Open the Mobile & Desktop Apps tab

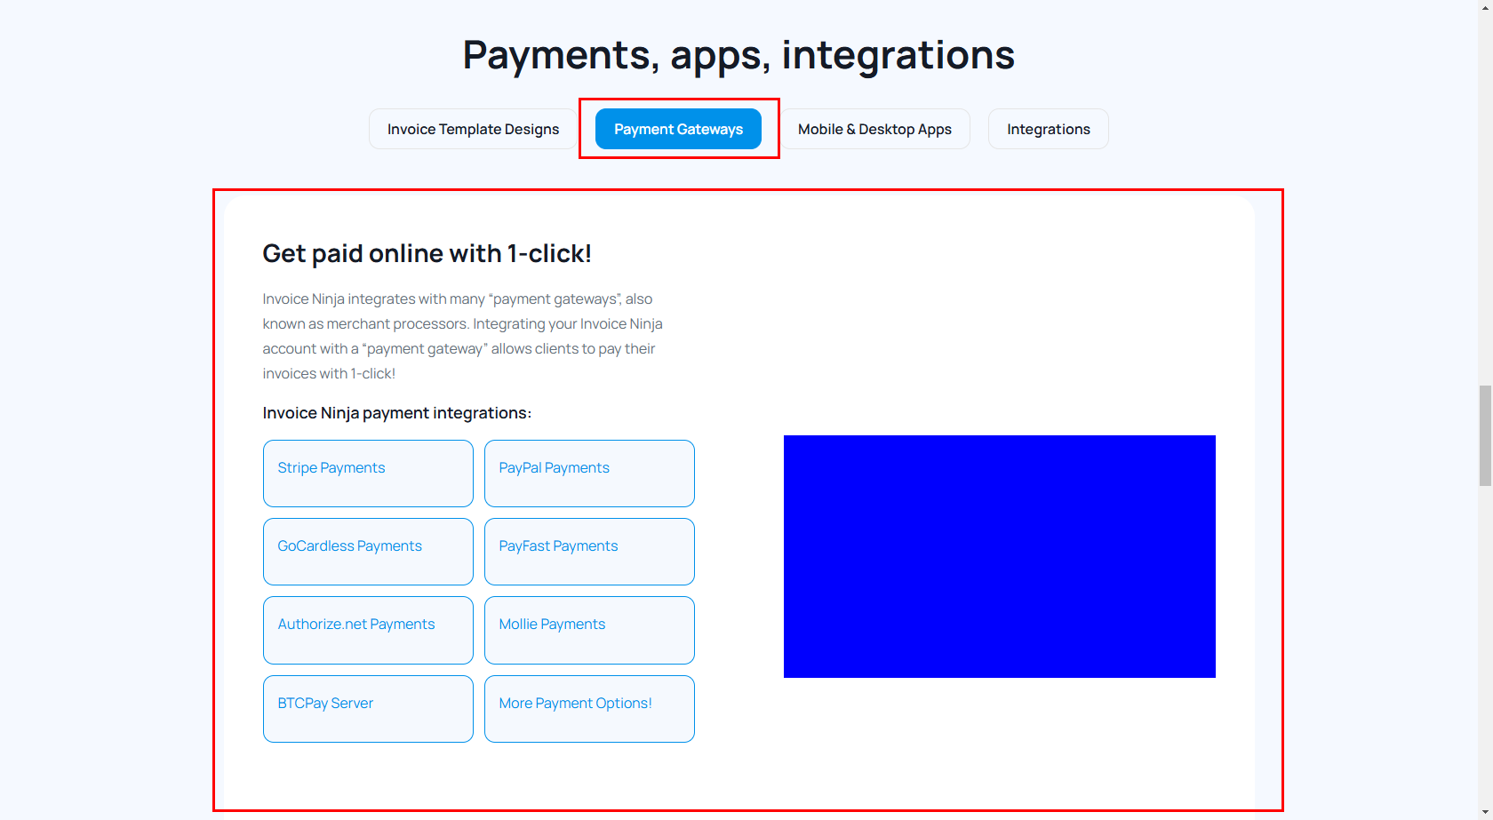(874, 129)
